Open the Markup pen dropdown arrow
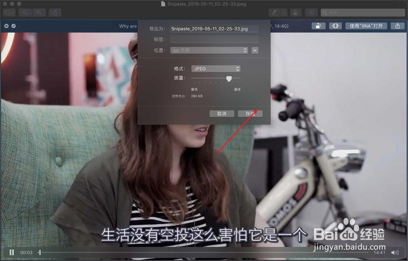Image resolution: width=408 pixels, height=261 pixels. coord(283,13)
